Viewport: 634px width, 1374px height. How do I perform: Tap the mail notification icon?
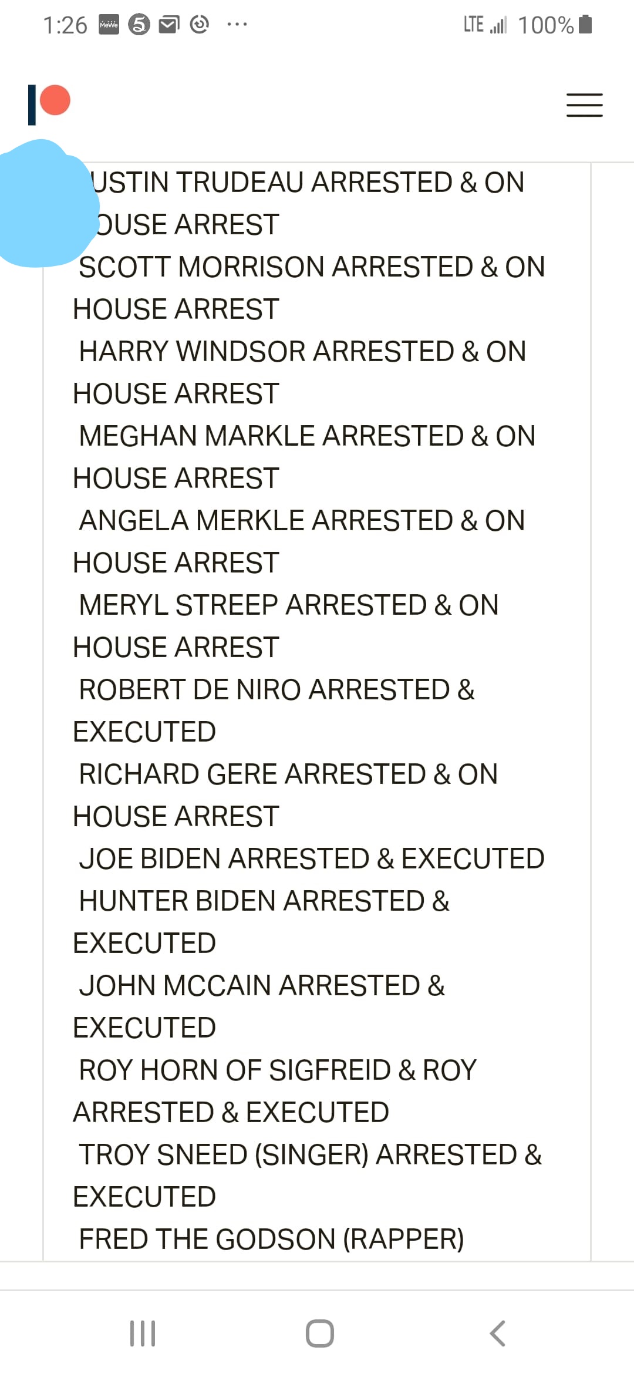[x=169, y=25]
